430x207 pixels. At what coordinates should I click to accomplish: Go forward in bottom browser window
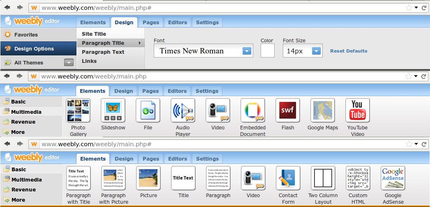[20, 144]
